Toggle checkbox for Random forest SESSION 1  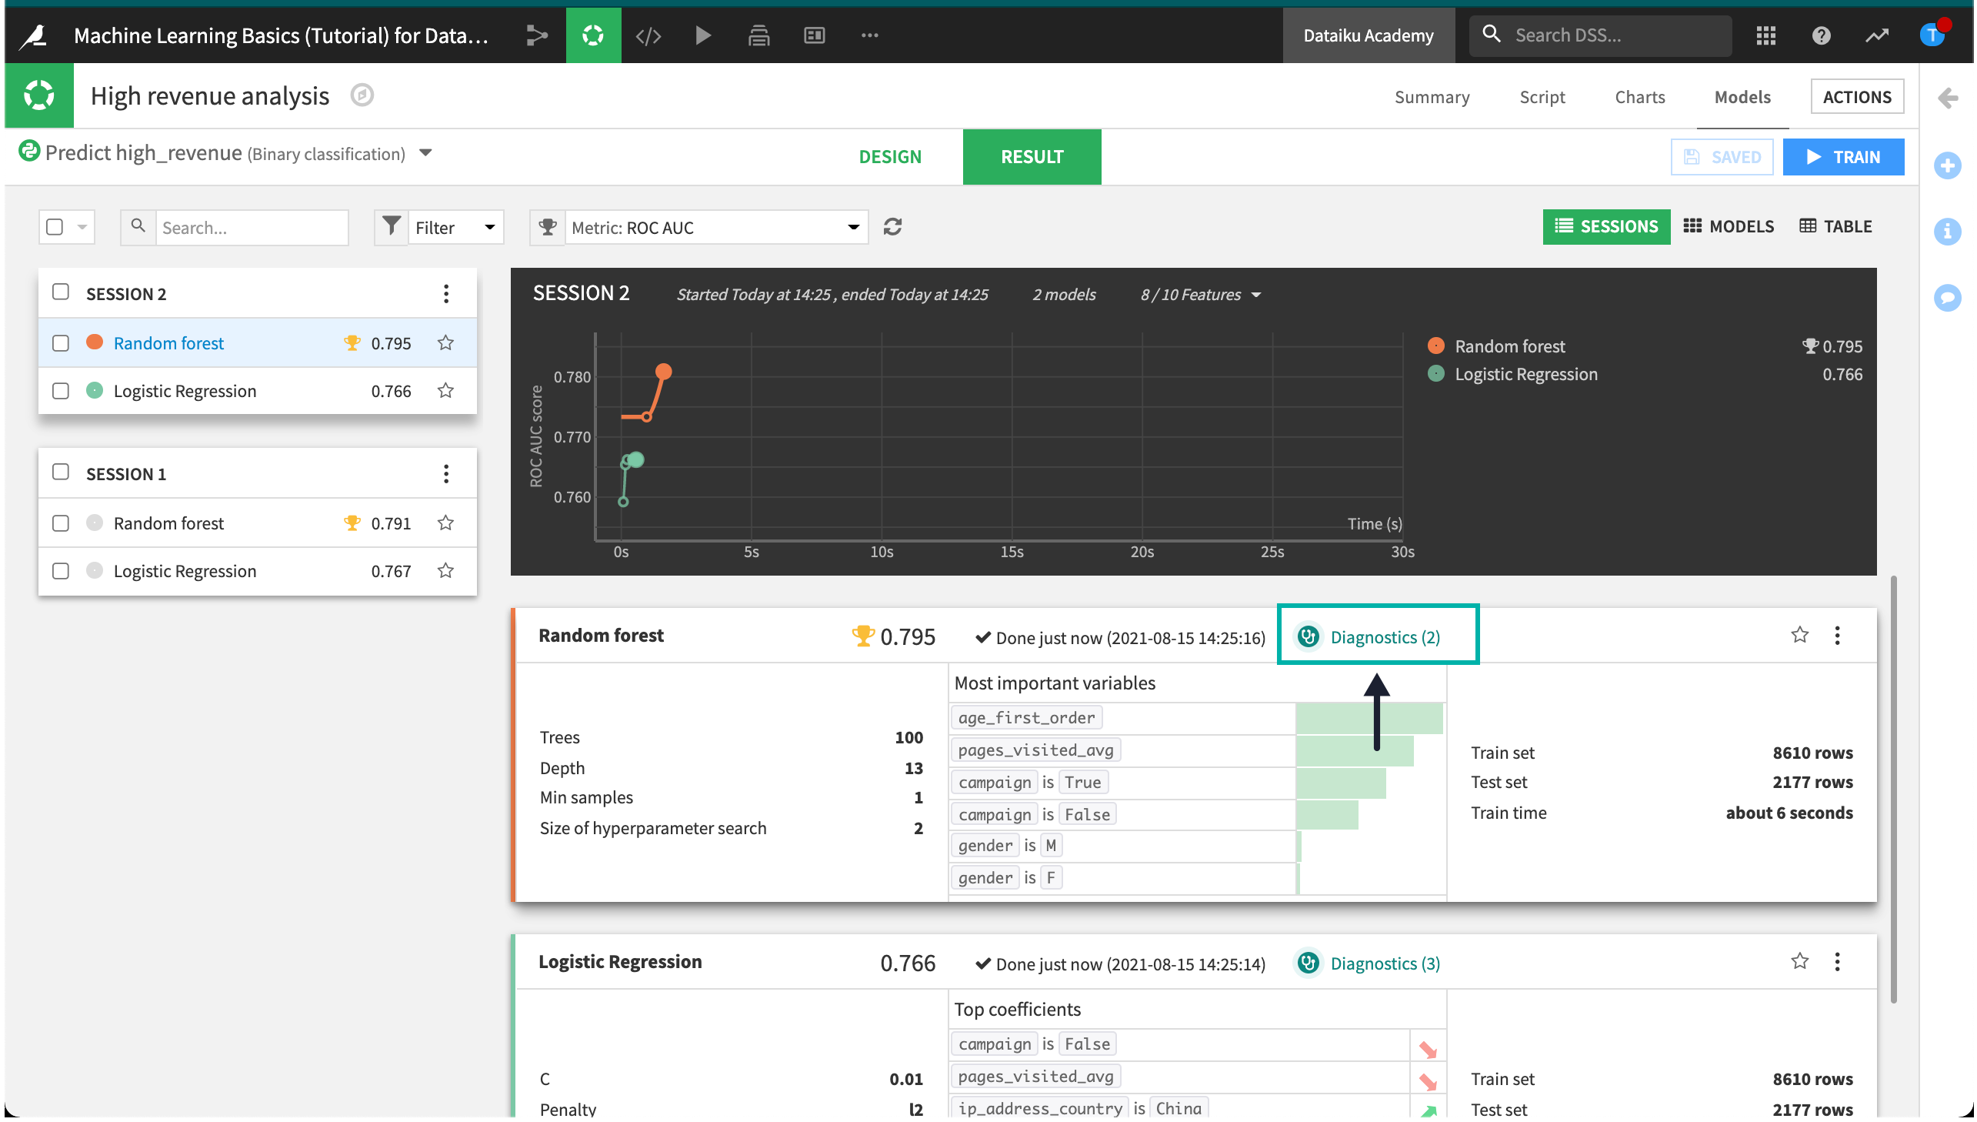(x=60, y=522)
